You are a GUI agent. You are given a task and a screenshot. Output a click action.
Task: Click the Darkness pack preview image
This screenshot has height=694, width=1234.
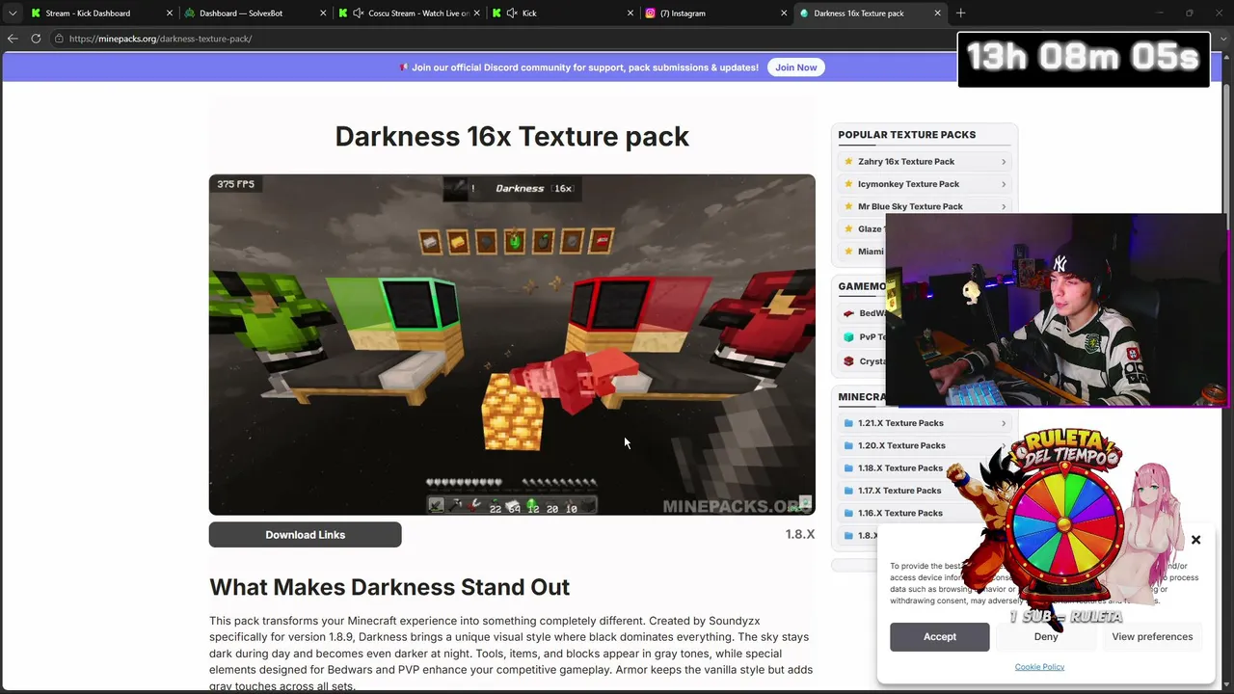pos(512,344)
